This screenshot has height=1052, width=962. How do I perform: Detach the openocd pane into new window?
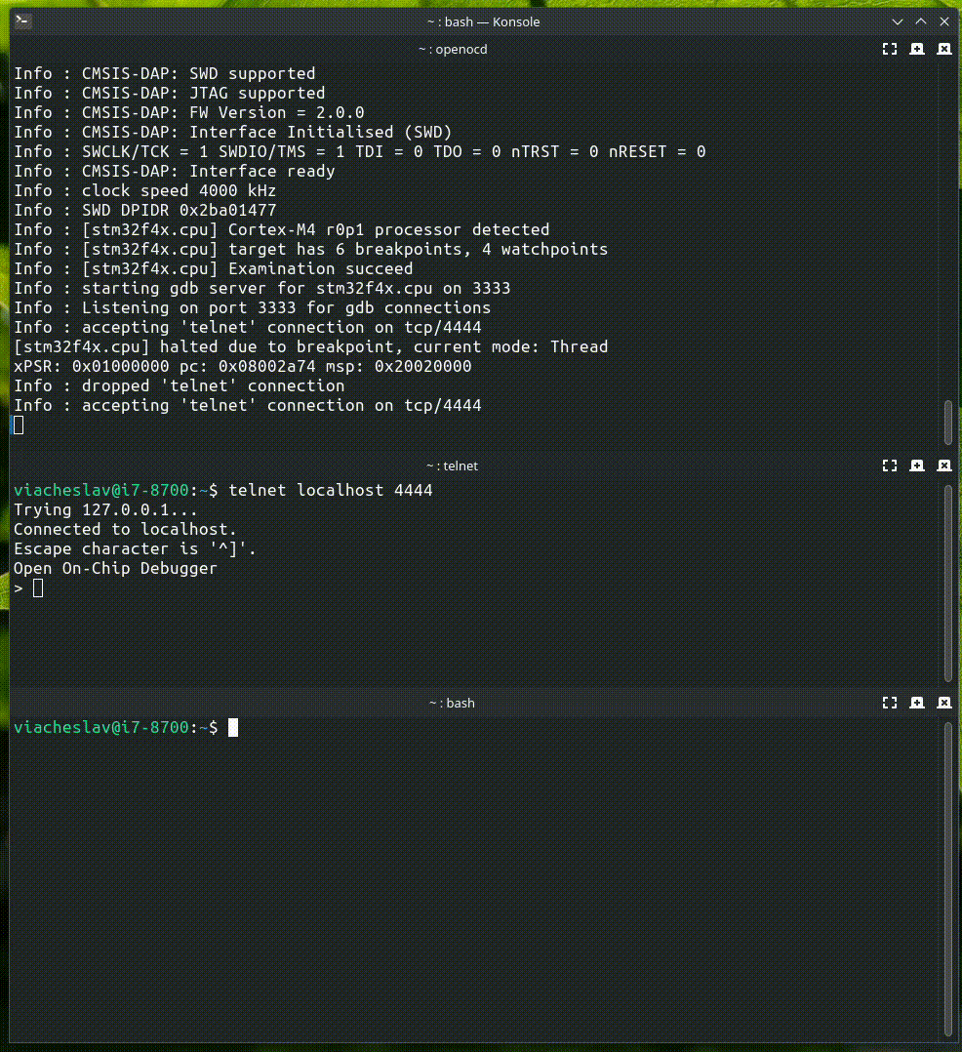click(x=917, y=49)
